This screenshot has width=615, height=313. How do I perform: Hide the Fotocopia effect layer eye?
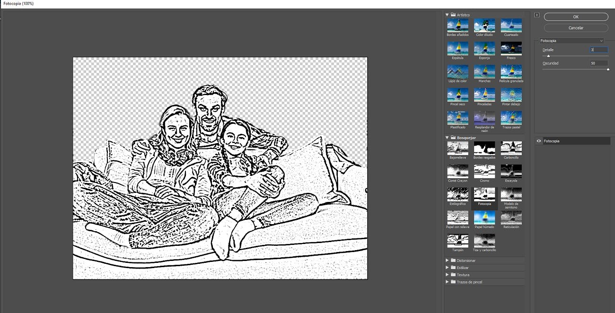pyautogui.click(x=539, y=141)
